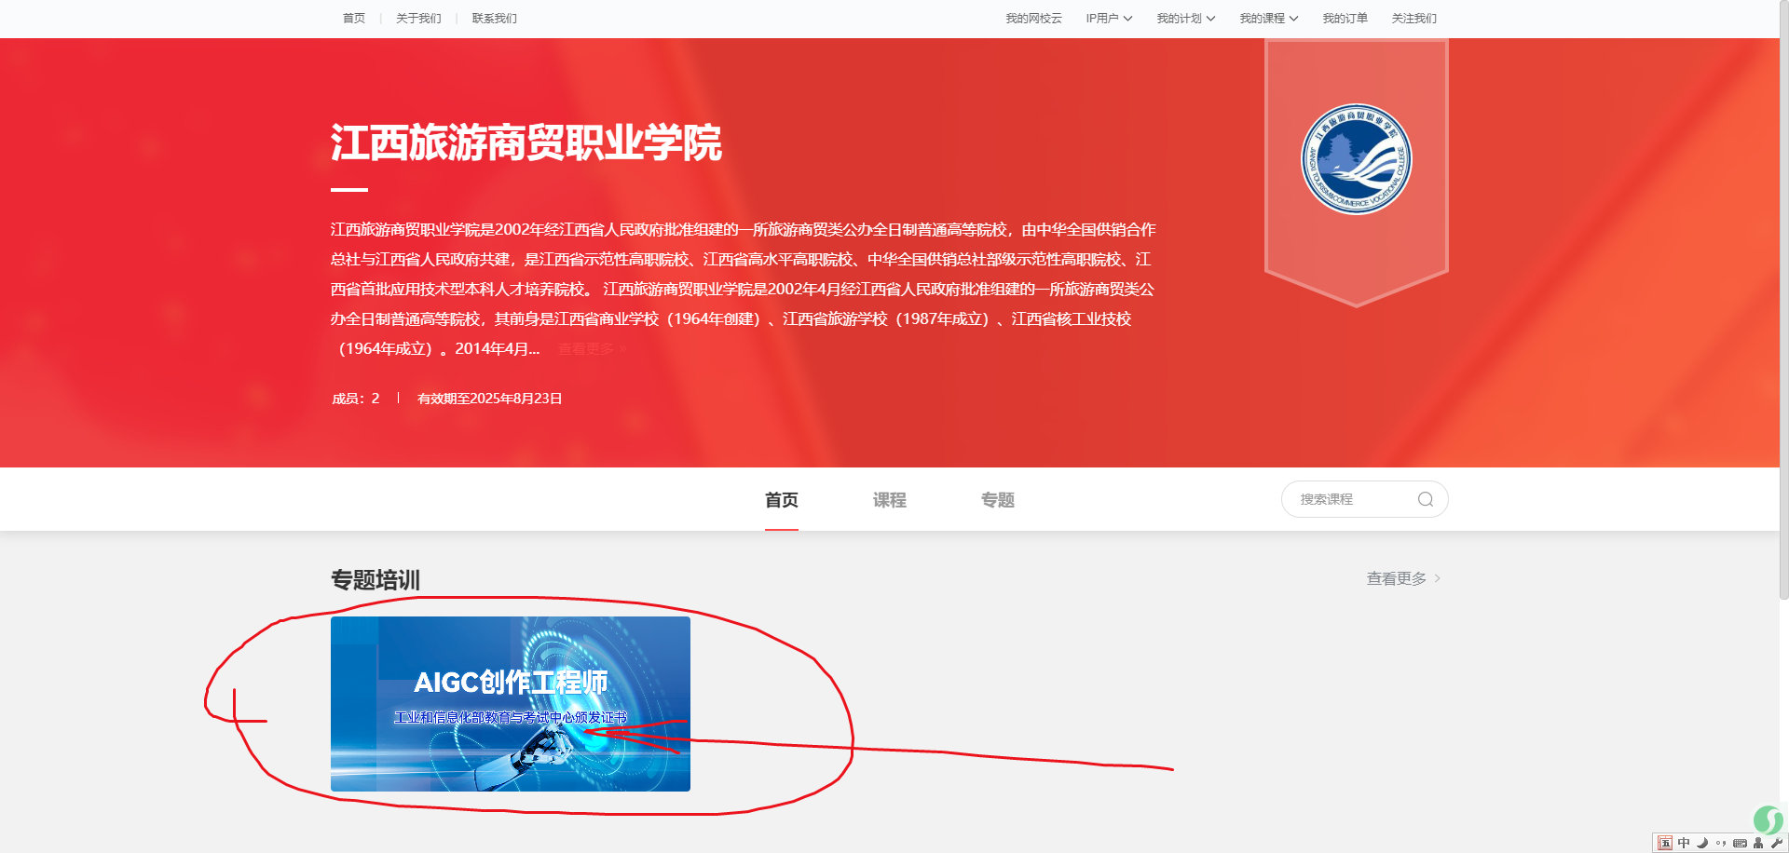Screen dimensions: 1789x853
Task: Click the search magnifier icon
Action: [x=1426, y=499]
